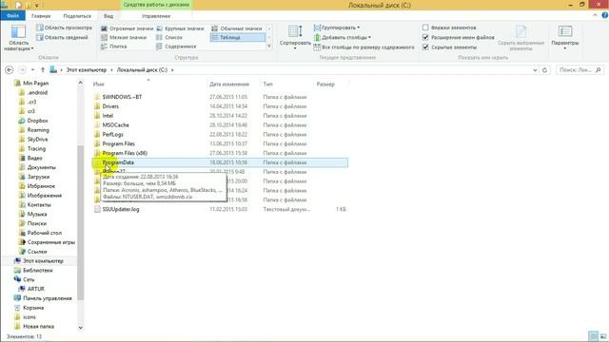Screen dimensions: 609x342
Task: Collapse the ribbon with chevron
Action: tap(595, 15)
